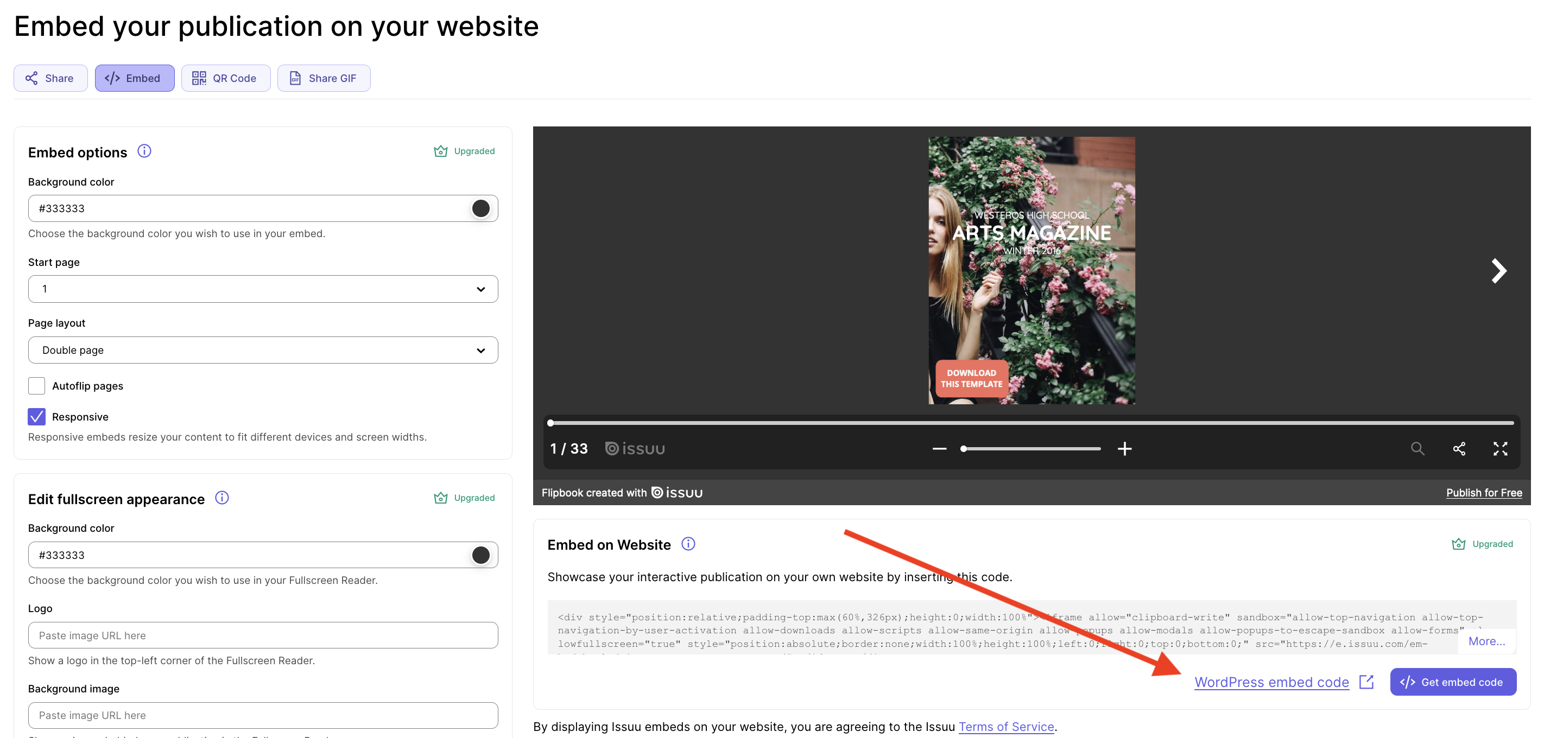Screen dimensions: 1544x738
Task: Click the external link icon beside WordPress embed code
Action: pos(1366,681)
